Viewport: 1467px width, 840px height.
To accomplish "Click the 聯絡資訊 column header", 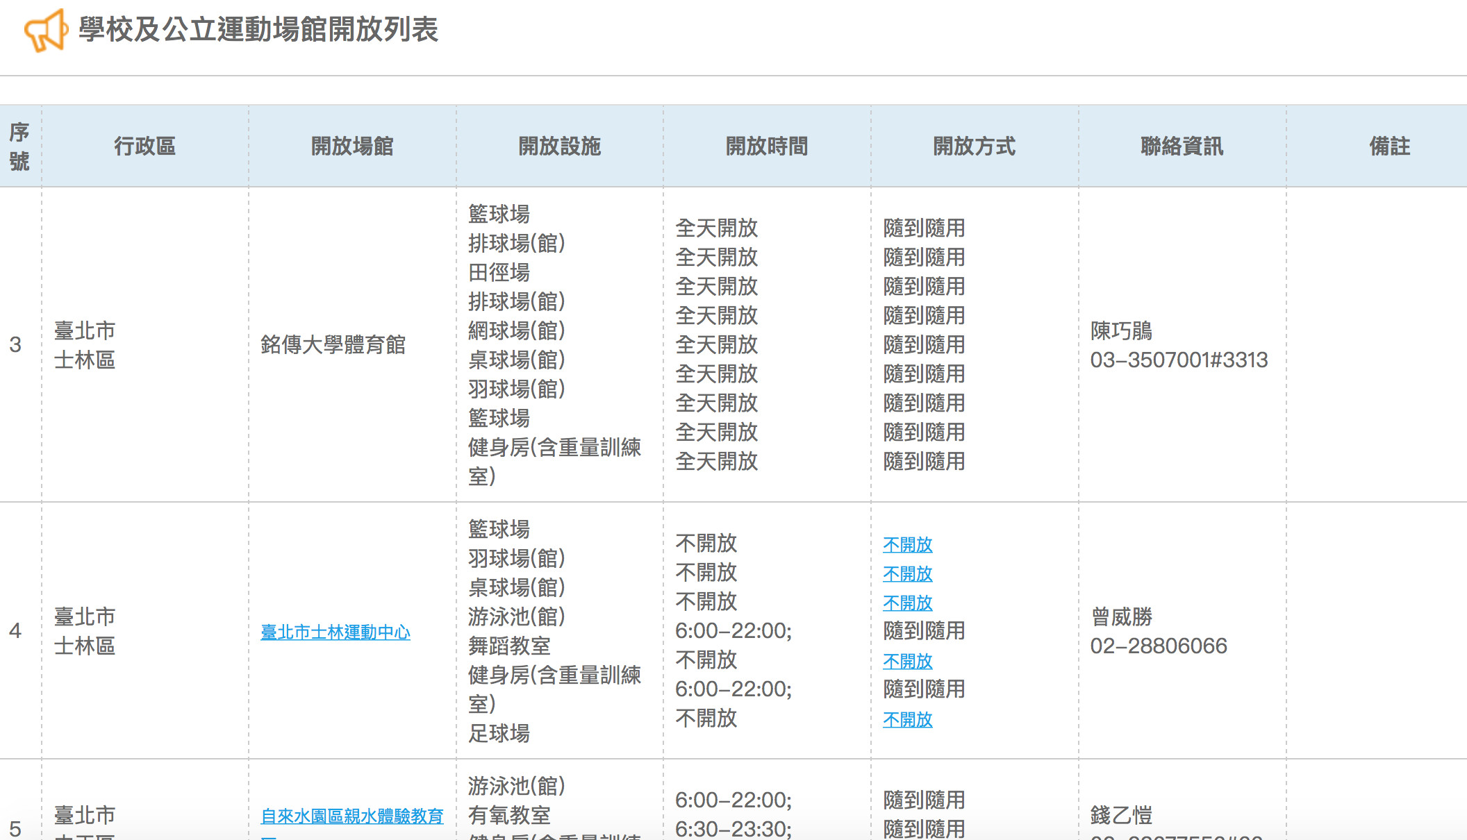I will (1182, 146).
